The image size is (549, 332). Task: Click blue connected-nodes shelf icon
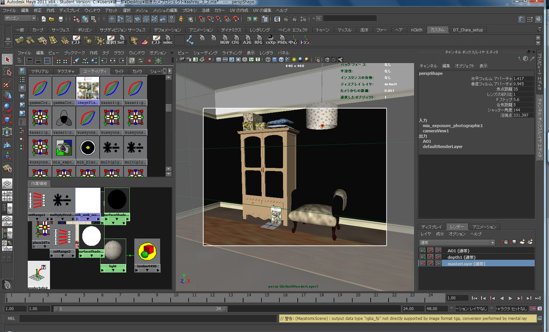(190, 40)
